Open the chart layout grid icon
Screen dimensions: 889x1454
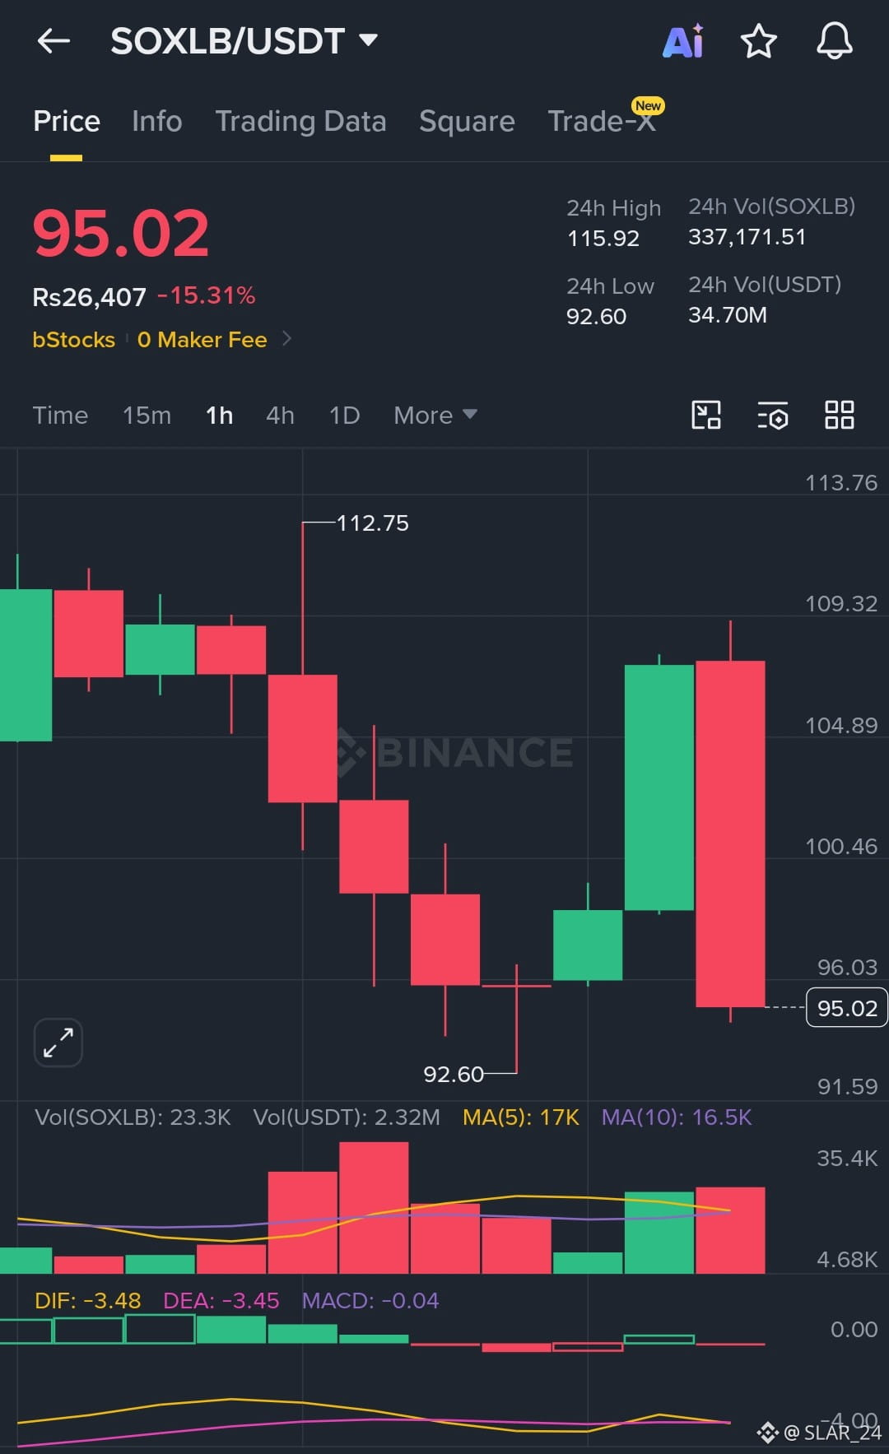(840, 416)
